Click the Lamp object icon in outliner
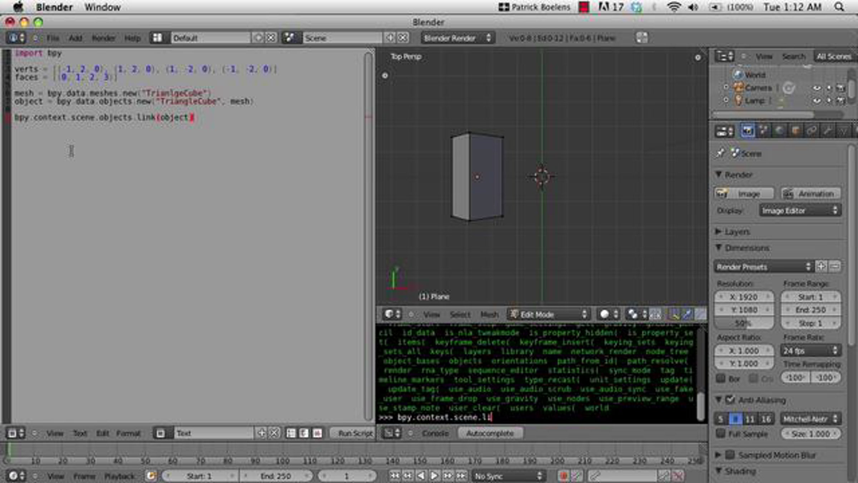This screenshot has height=483, width=858. point(738,101)
